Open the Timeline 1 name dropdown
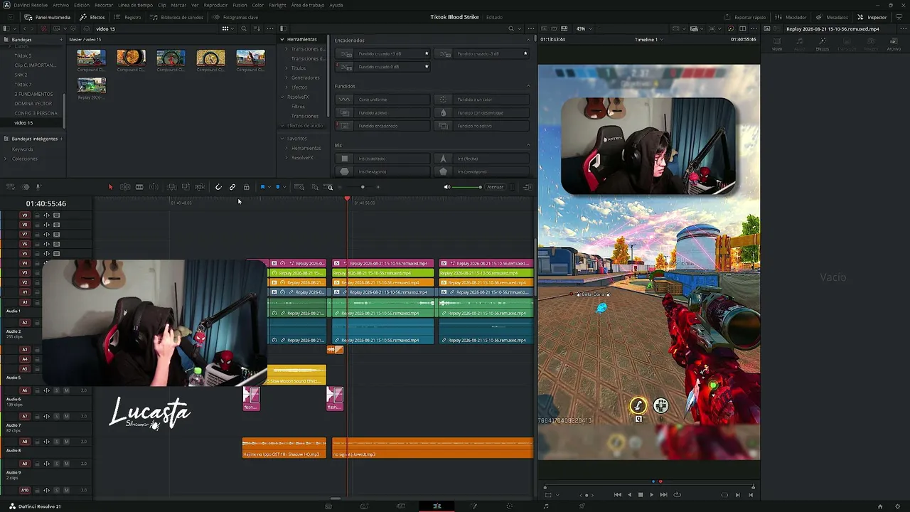This screenshot has width=910, height=512. [648, 40]
